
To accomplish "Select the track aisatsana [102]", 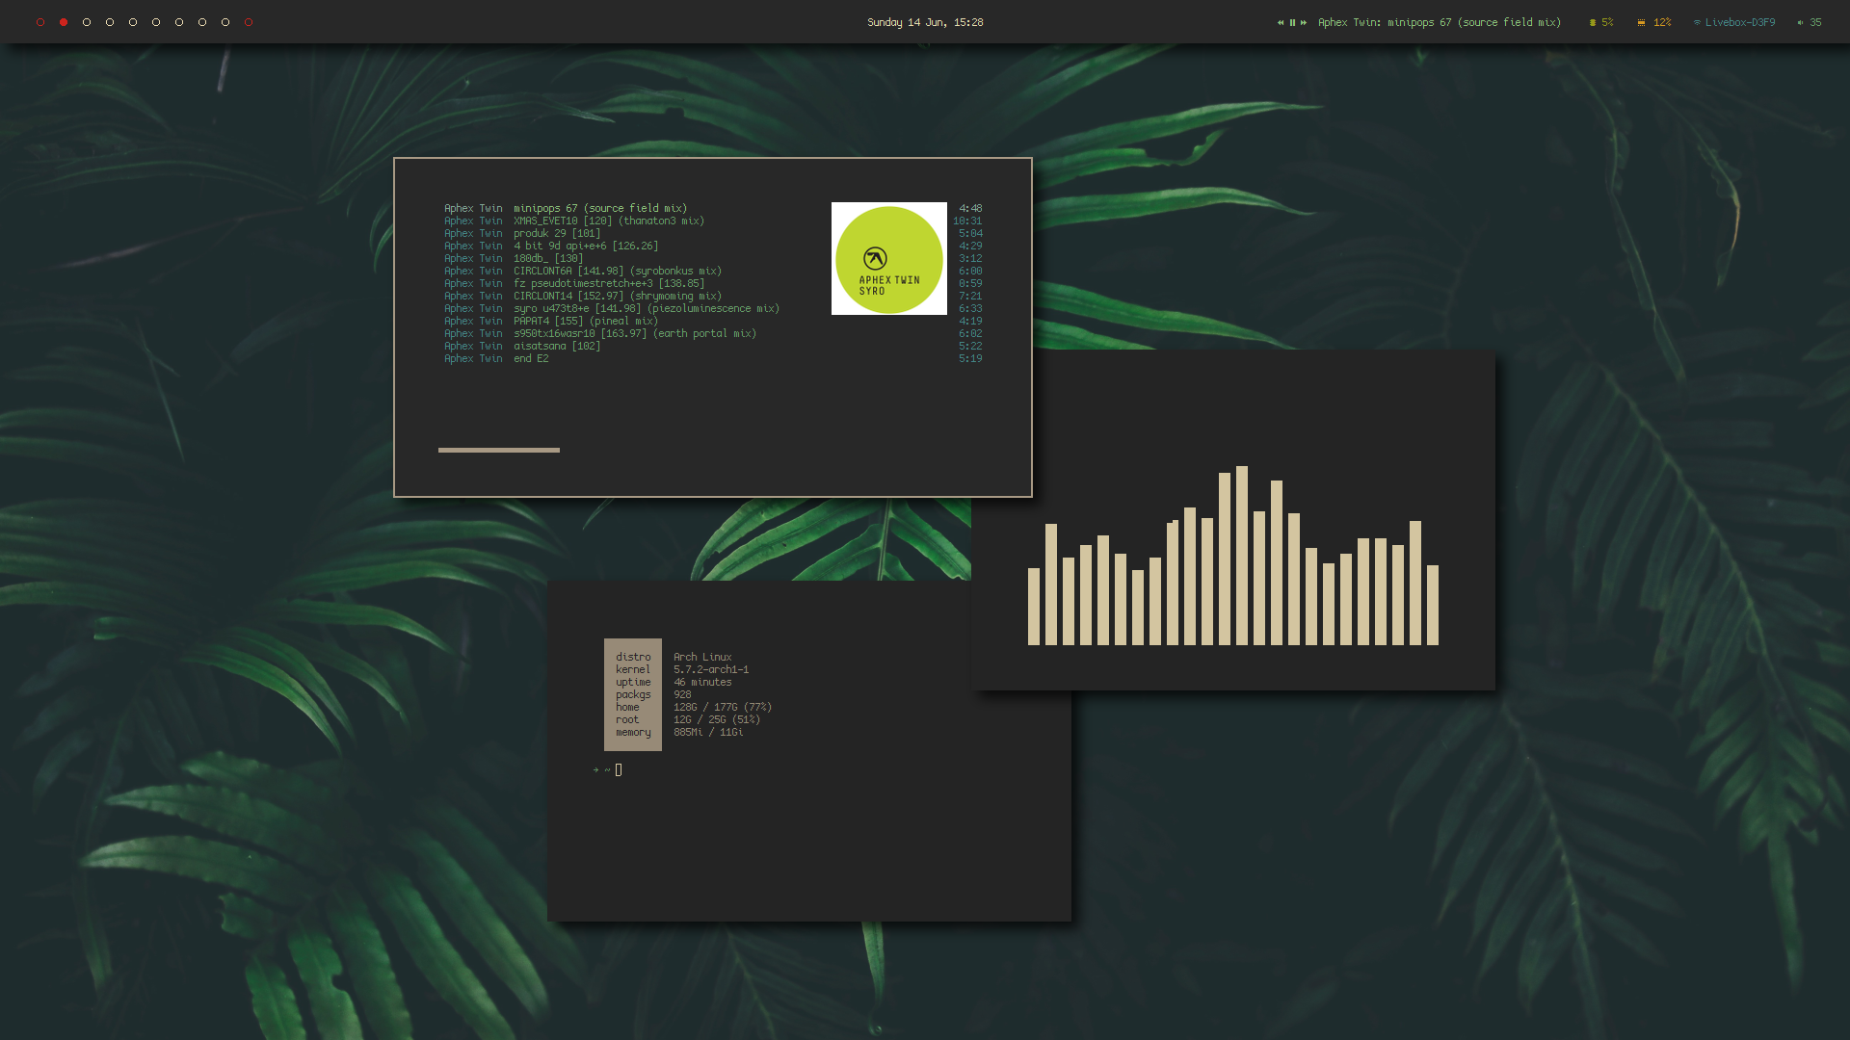I will pyautogui.click(x=556, y=346).
